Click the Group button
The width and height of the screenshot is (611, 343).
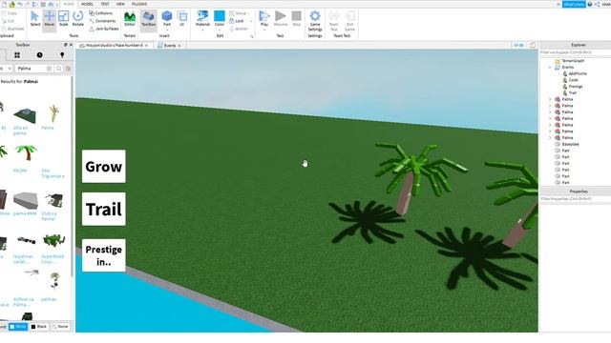click(238, 13)
